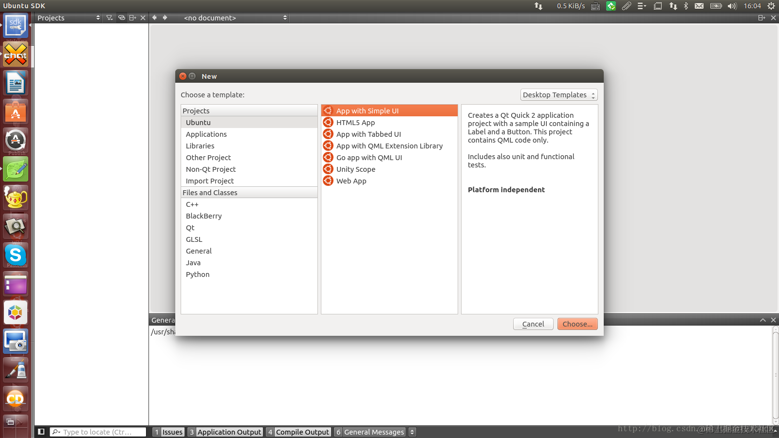Toggle the sidebar visibility button in status bar
This screenshot has height=438, width=779.
[41, 432]
